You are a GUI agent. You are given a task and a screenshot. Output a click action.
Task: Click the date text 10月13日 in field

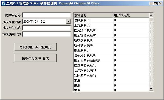tap(39, 22)
